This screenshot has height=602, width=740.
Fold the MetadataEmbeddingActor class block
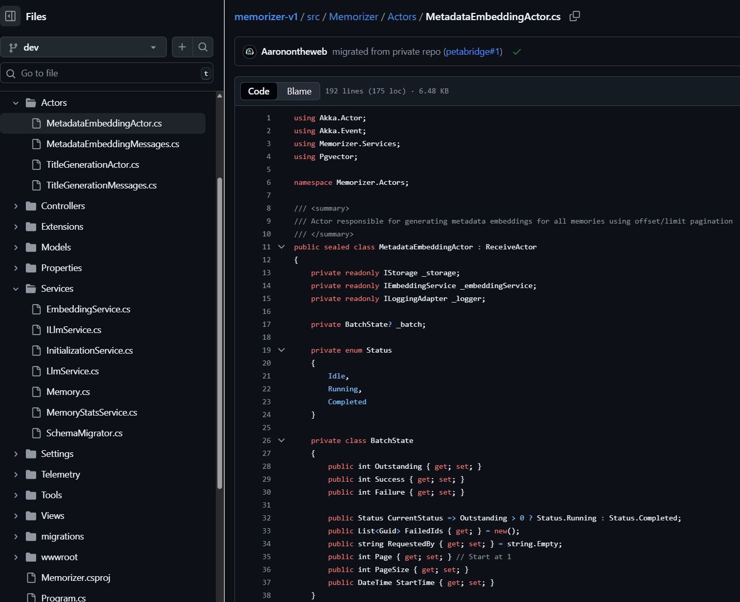point(281,247)
